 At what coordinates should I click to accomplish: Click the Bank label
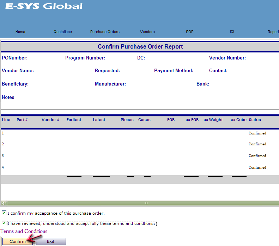203,84
